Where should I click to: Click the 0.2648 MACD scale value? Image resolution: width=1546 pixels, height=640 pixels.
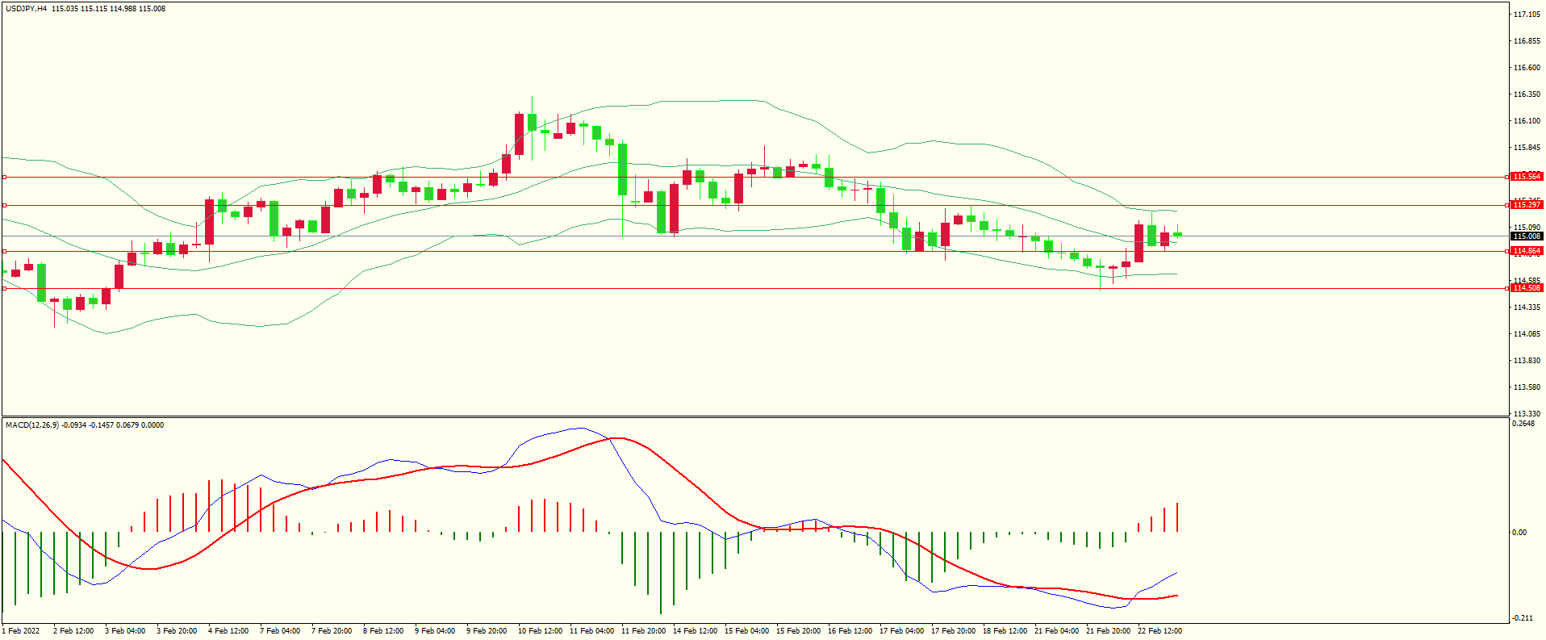[x=1524, y=424]
